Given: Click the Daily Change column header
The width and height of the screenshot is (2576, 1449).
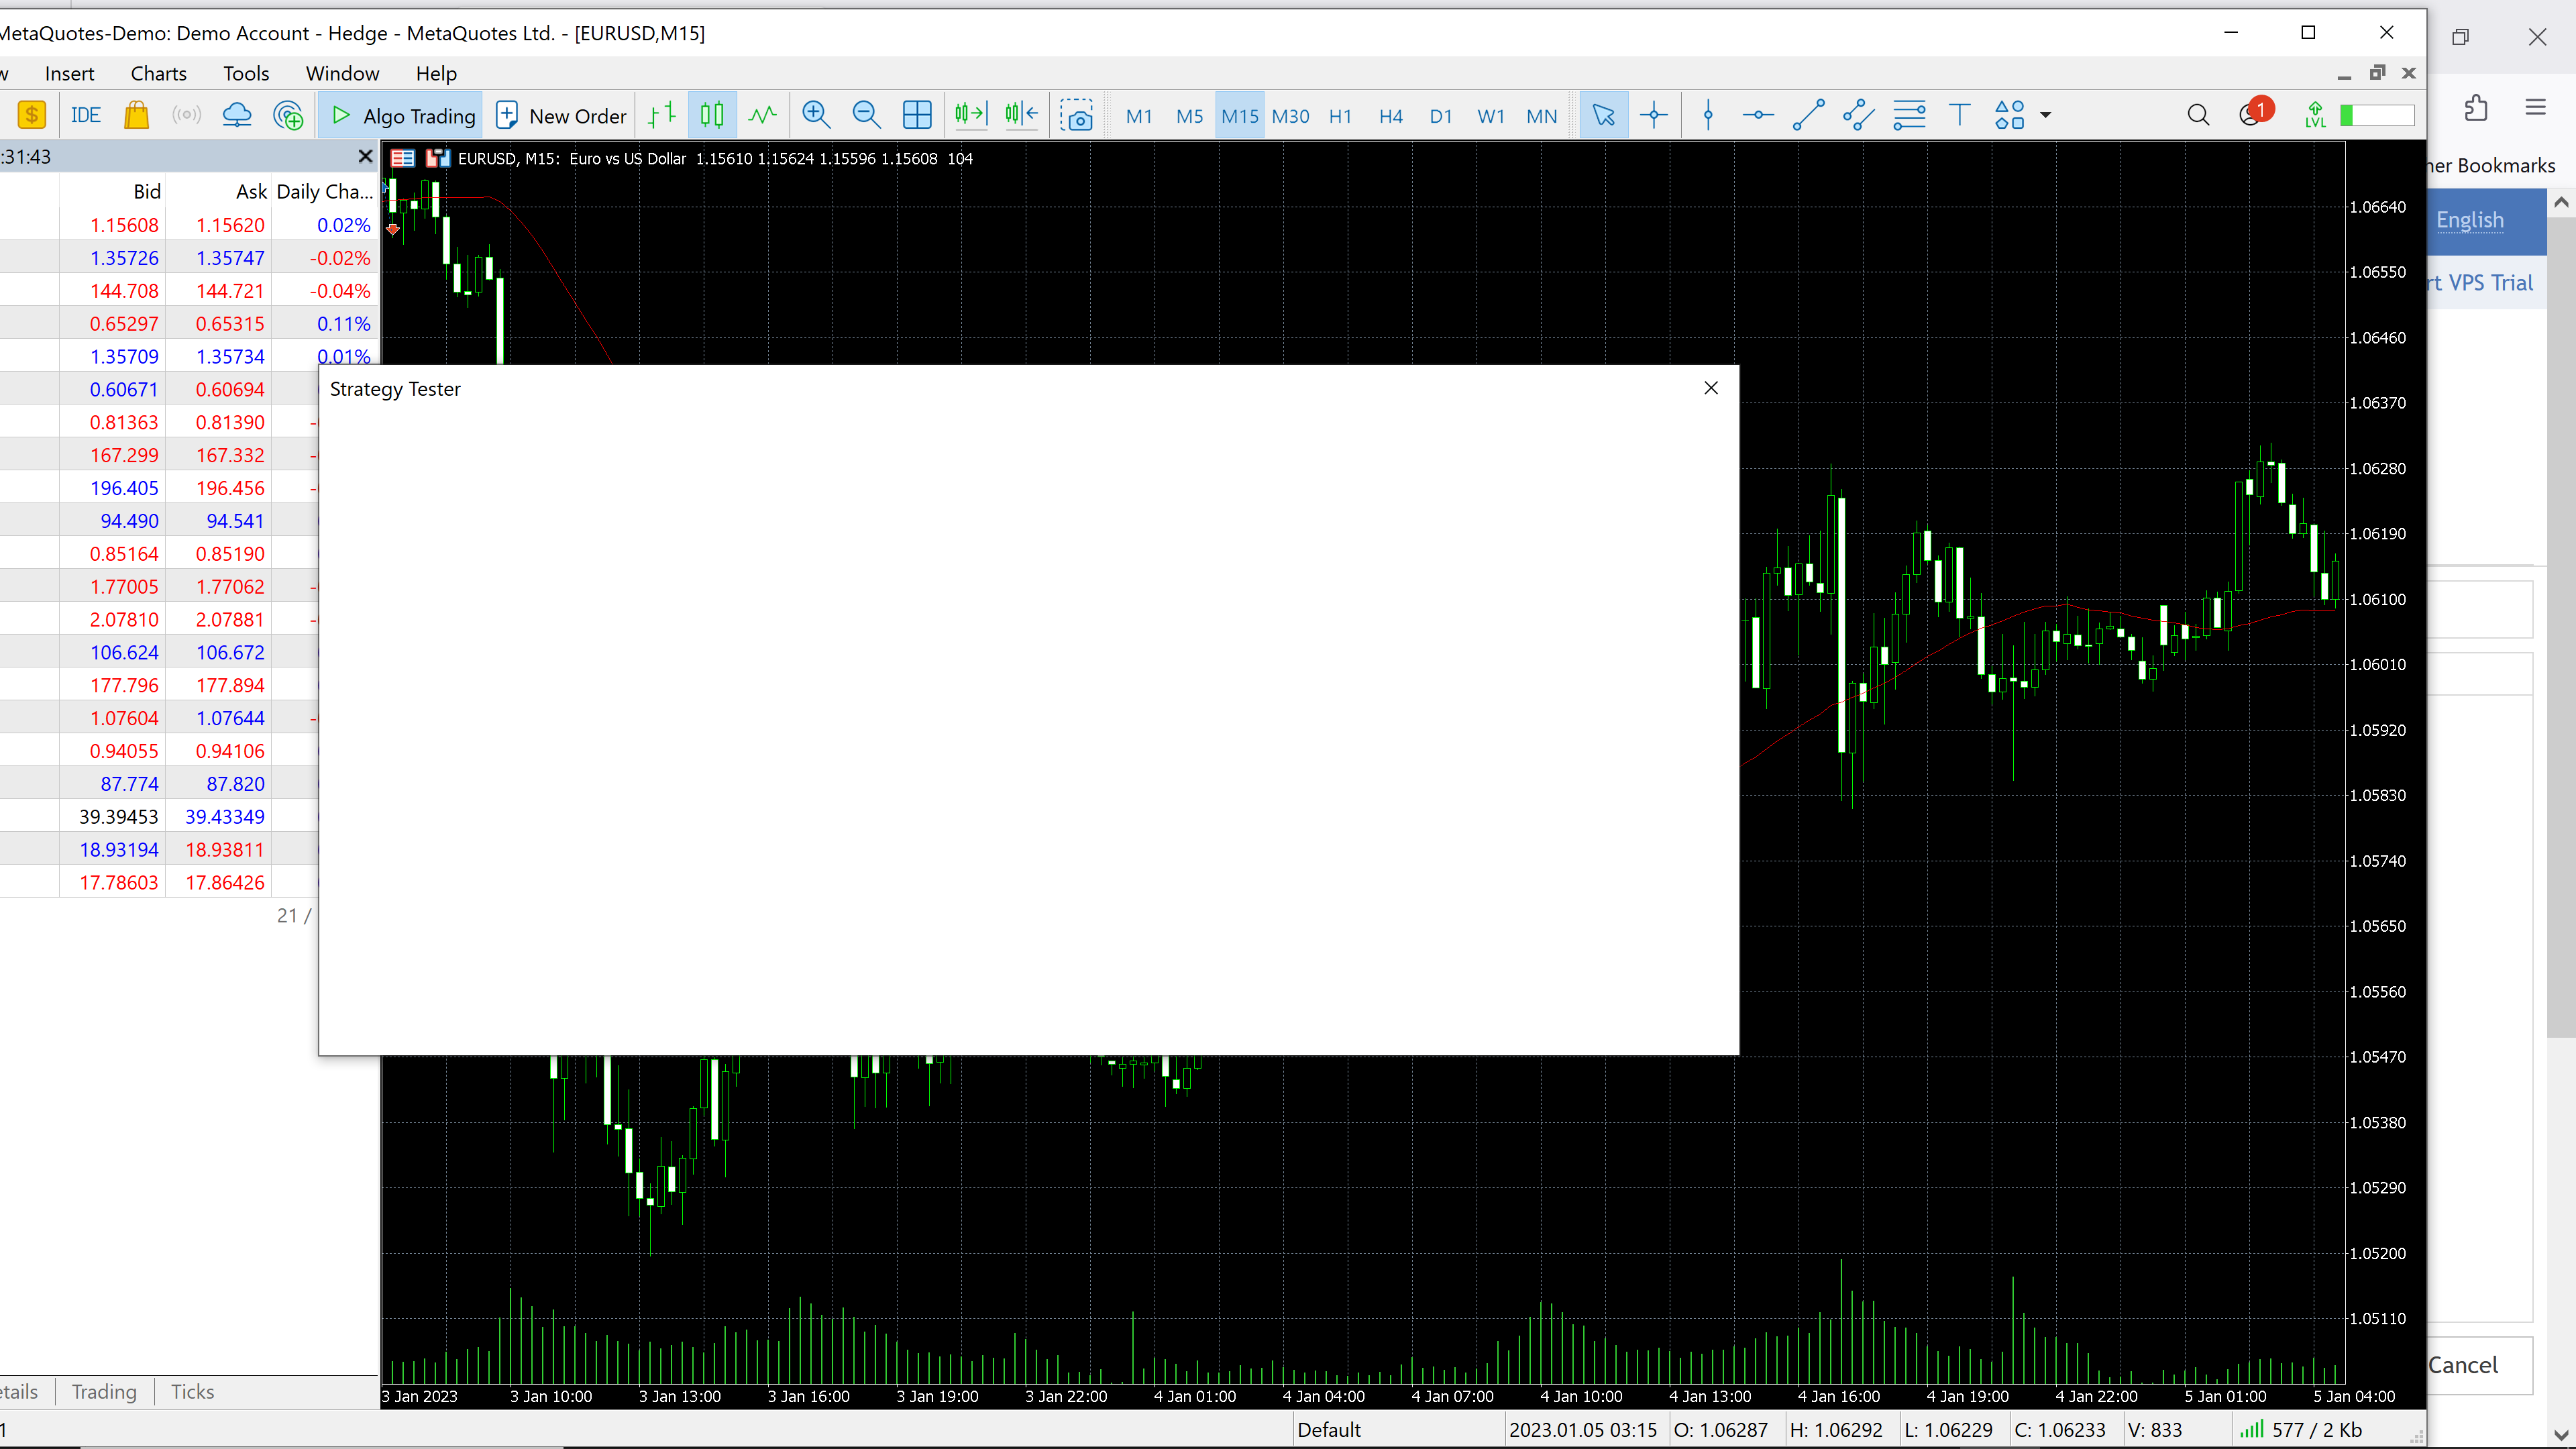Looking at the screenshot, I should (x=324, y=191).
